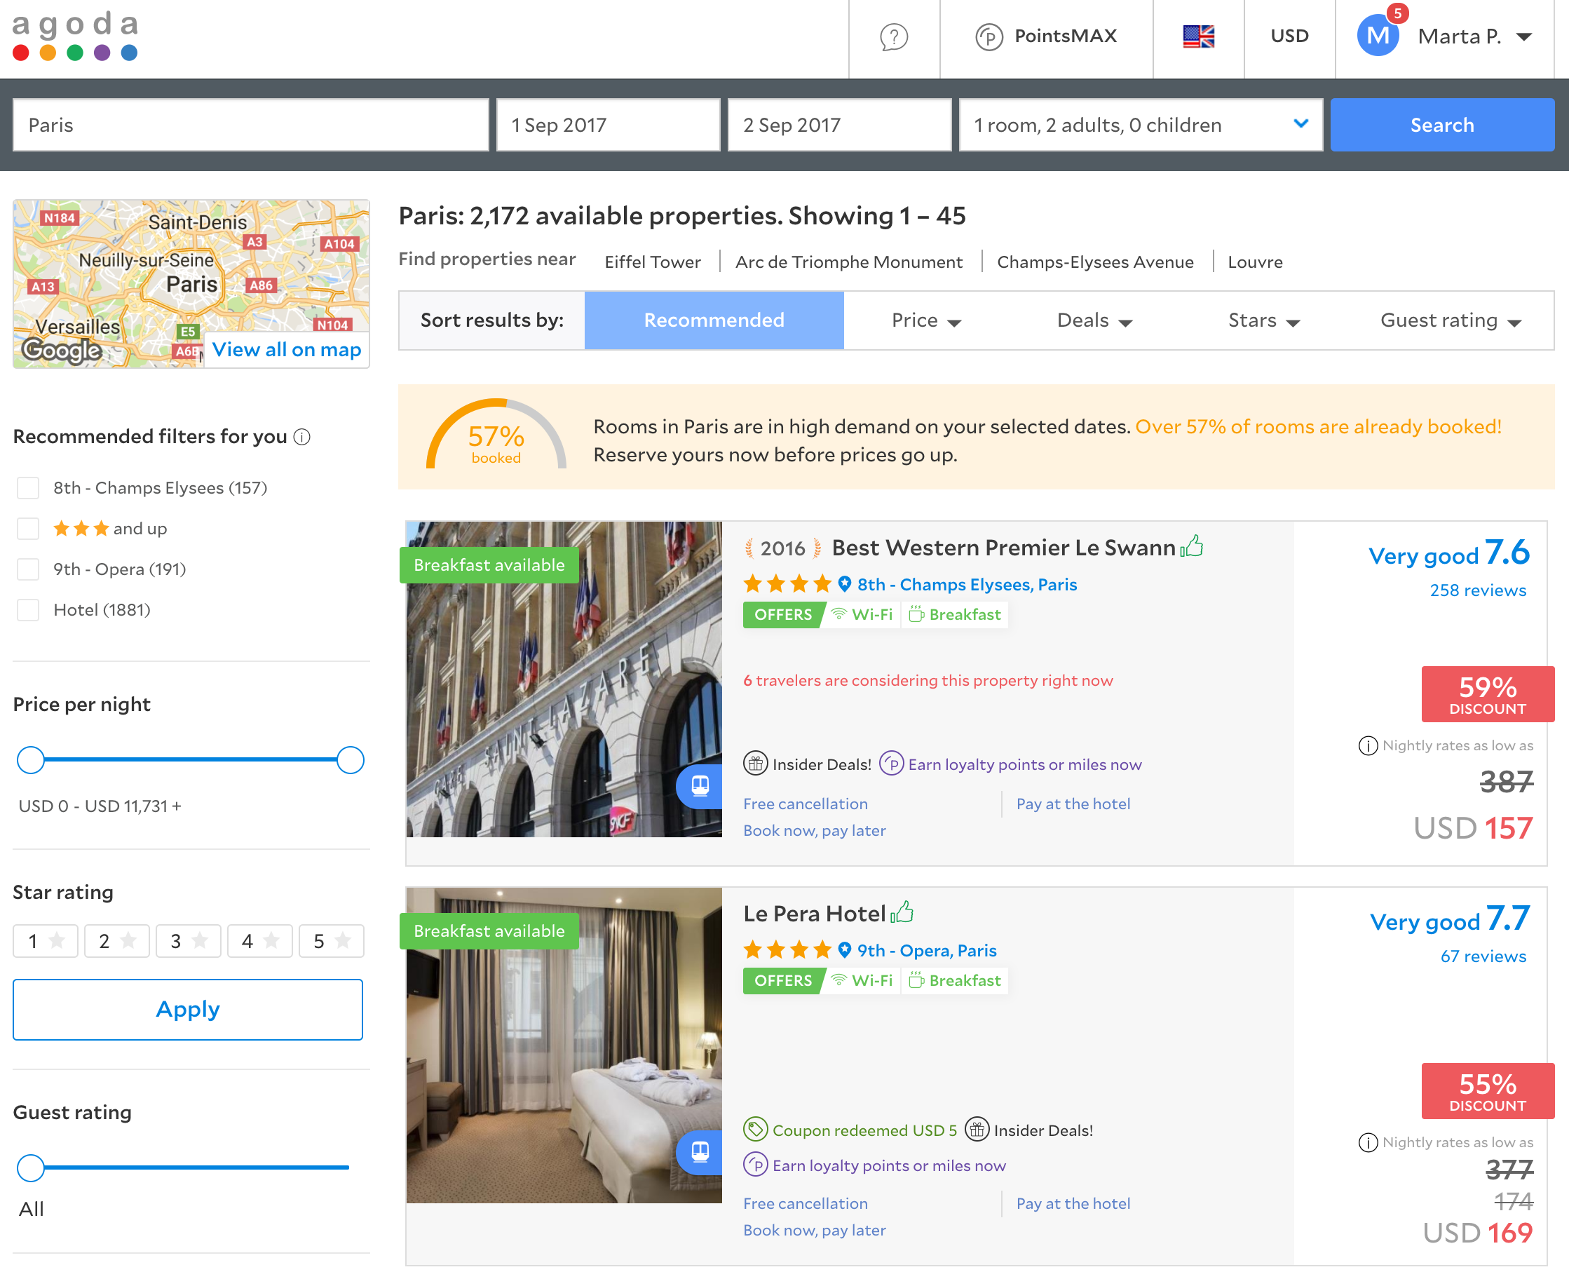
Task: Click the Agoda logo
Action: (x=76, y=36)
